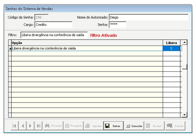Open the Pesquisa search button
The width and height of the screenshot is (195, 136).
73,126
